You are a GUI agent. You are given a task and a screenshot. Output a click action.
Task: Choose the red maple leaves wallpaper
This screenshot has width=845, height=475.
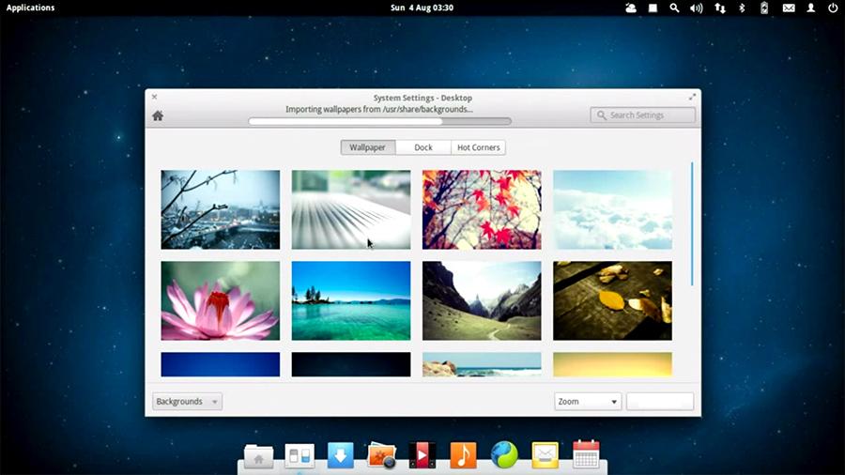(x=481, y=209)
